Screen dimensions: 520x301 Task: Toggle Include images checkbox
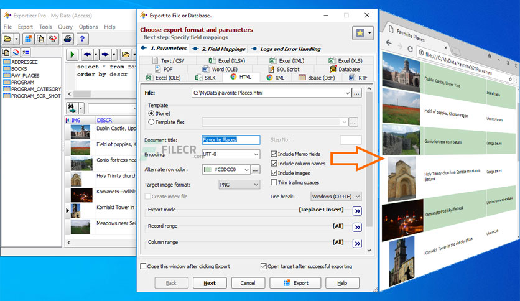274,173
